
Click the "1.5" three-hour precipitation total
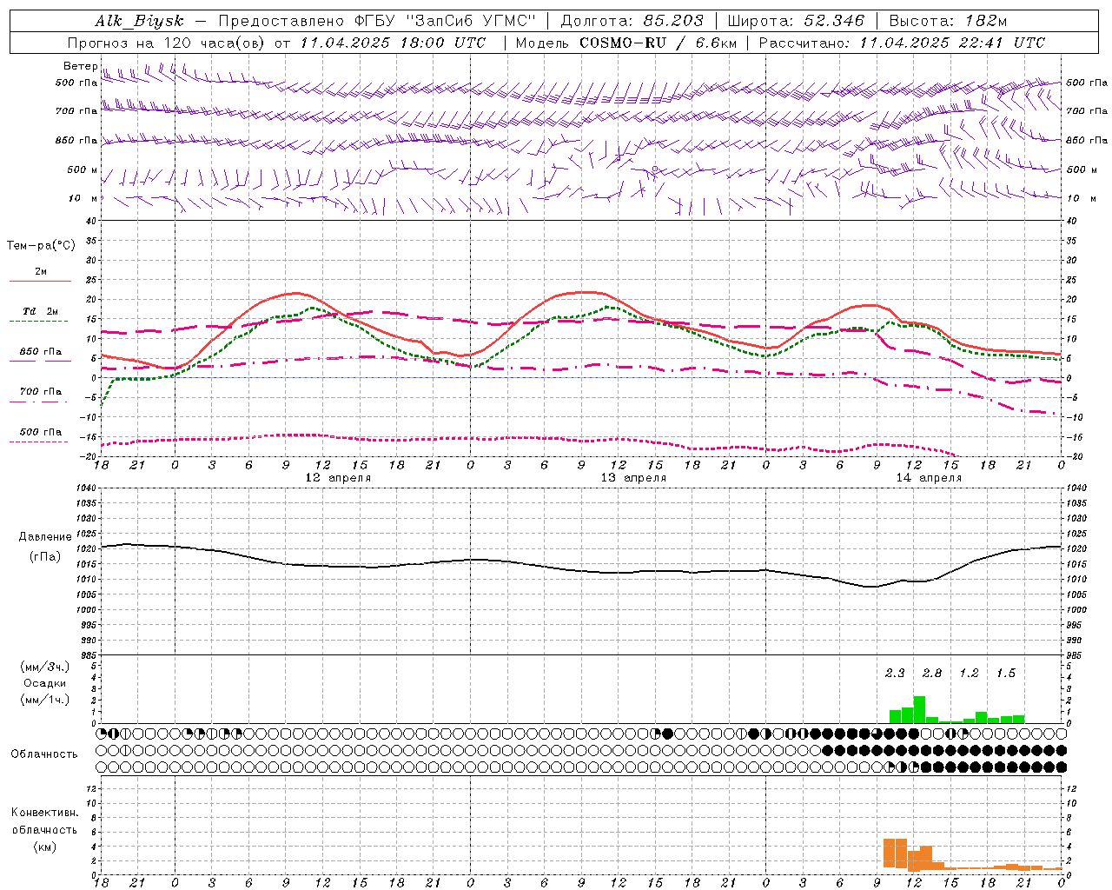pos(1005,674)
